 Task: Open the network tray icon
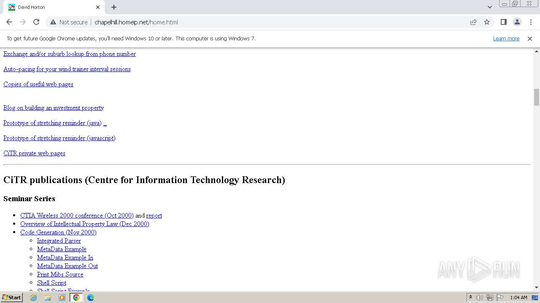490,298
